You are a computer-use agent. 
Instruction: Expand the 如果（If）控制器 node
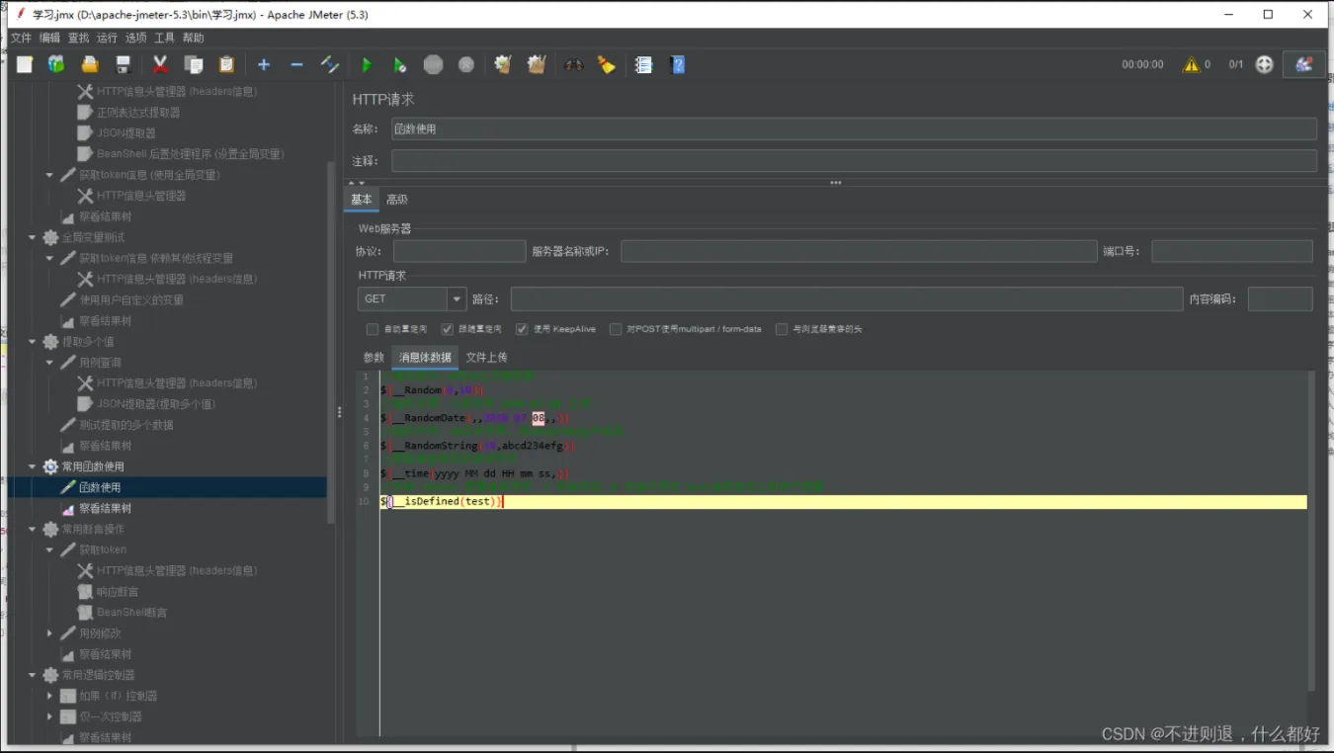pyautogui.click(x=50, y=696)
